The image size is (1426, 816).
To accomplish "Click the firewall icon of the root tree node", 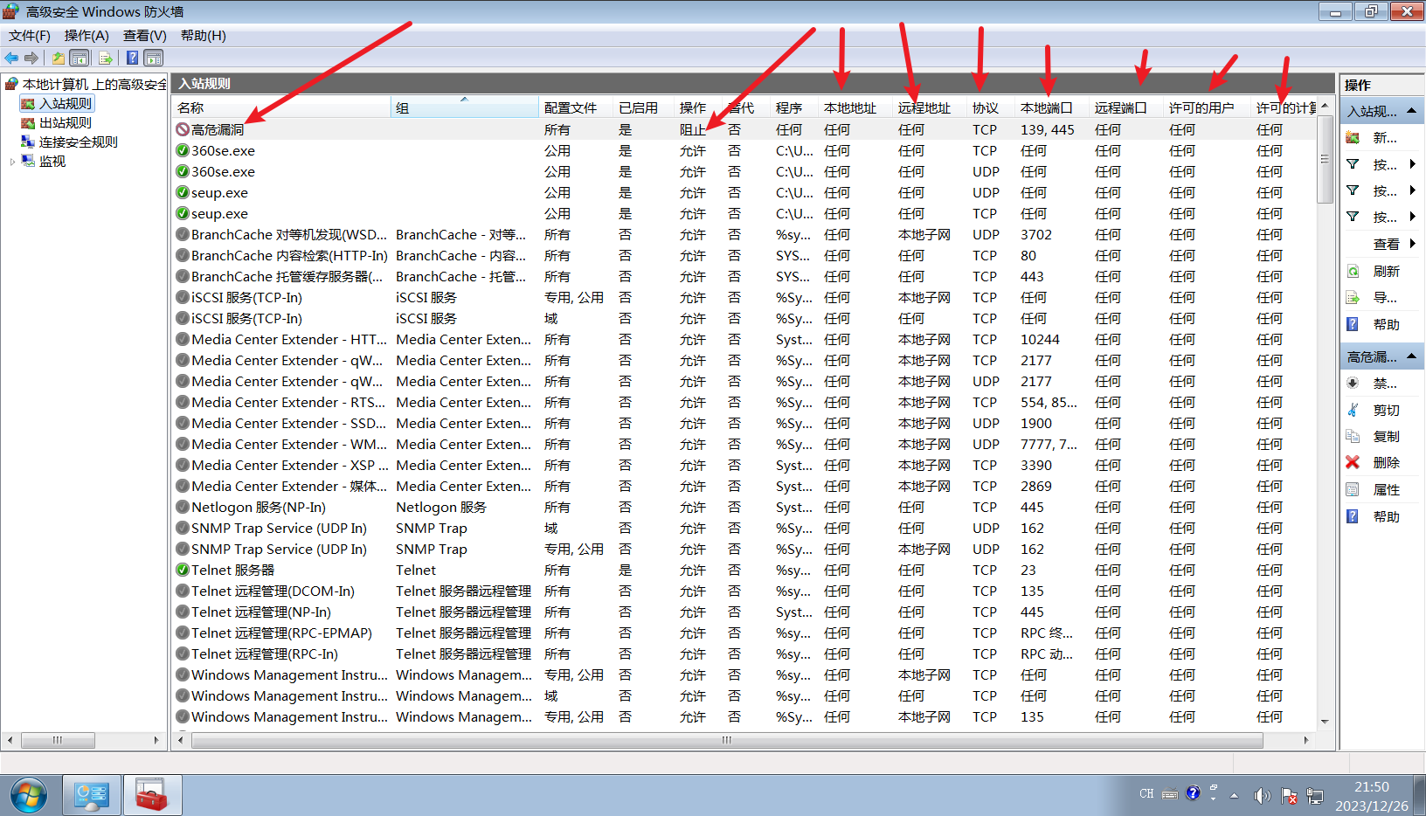I will pos(11,84).
